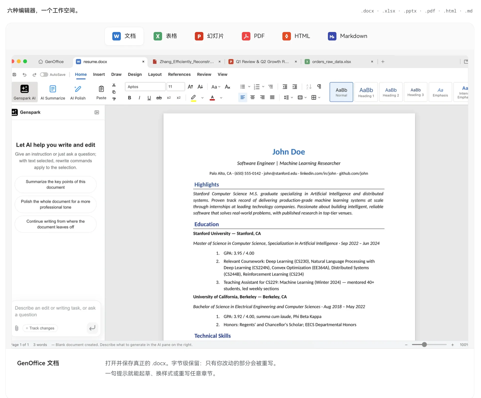Expand the bullet list dropdown arrow
The width and height of the screenshot is (481, 398).
click(249, 87)
